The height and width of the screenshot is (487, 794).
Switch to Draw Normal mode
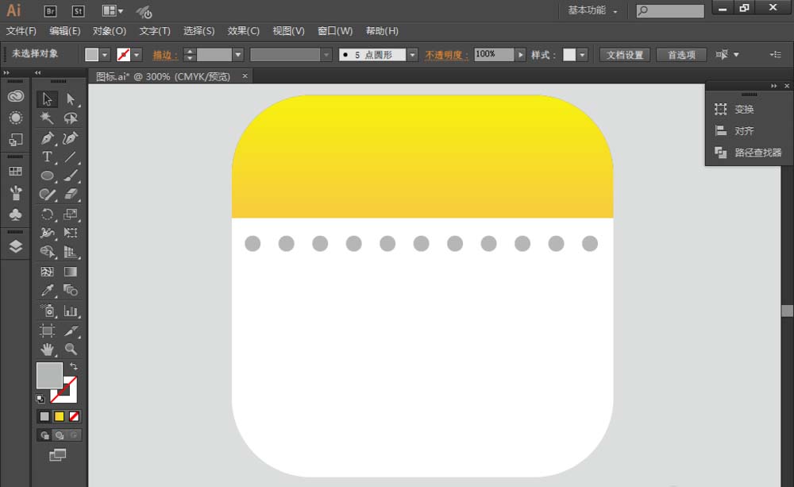(44, 435)
